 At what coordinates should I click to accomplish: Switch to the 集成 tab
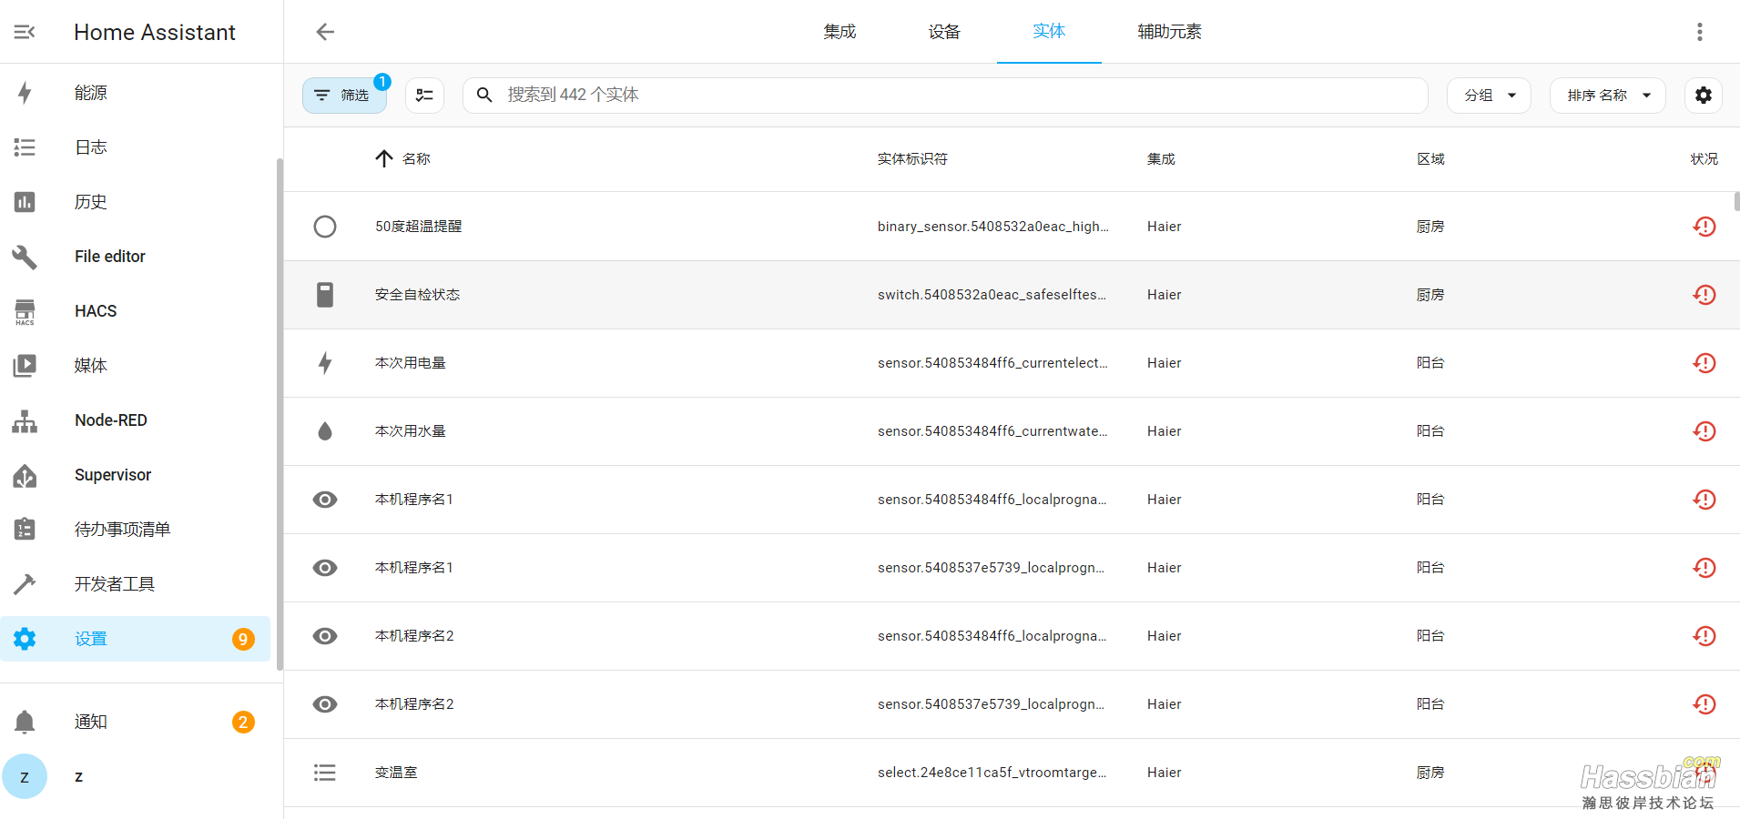coord(839,32)
